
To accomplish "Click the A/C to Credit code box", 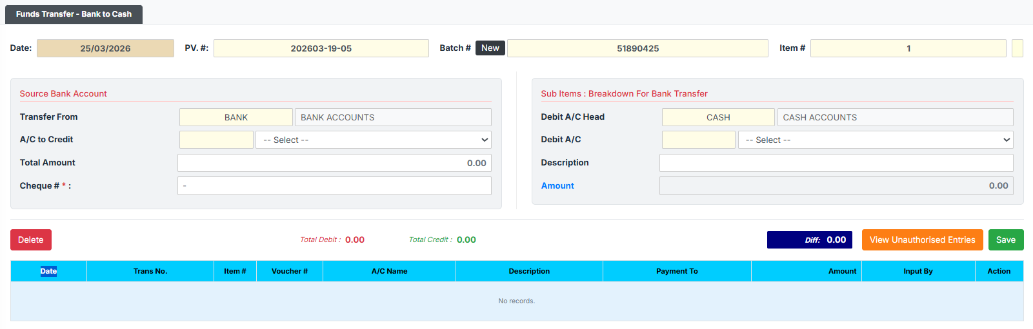I will point(216,140).
